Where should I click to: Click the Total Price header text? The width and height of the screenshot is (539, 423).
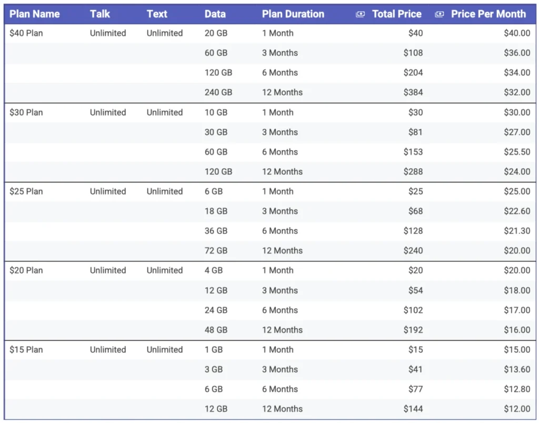[x=397, y=14]
